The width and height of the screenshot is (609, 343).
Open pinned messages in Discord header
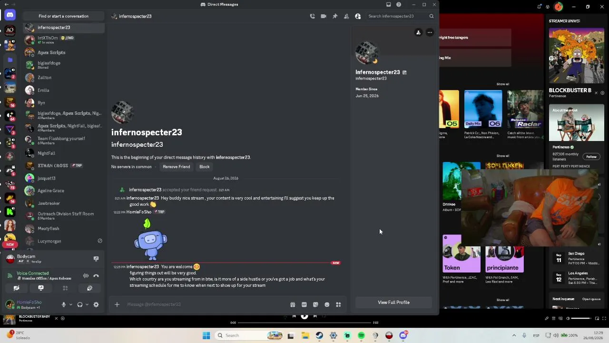coord(335,16)
